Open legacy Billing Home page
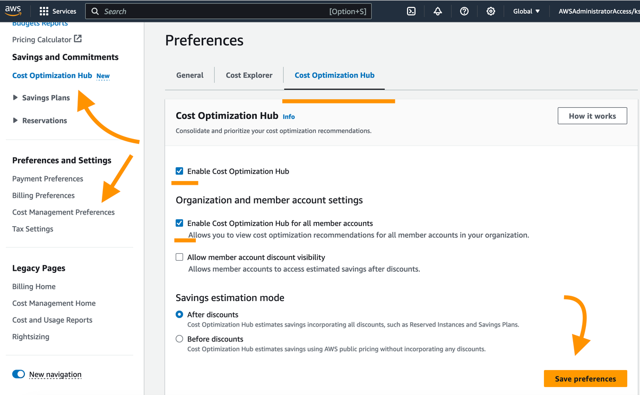The height and width of the screenshot is (395, 640). (x=34, y=287)
